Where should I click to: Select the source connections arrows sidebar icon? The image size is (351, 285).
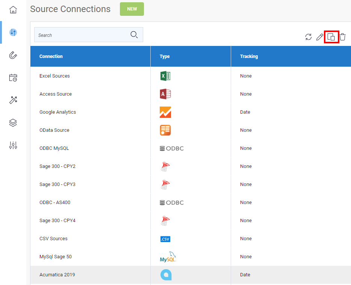[13, 32]
